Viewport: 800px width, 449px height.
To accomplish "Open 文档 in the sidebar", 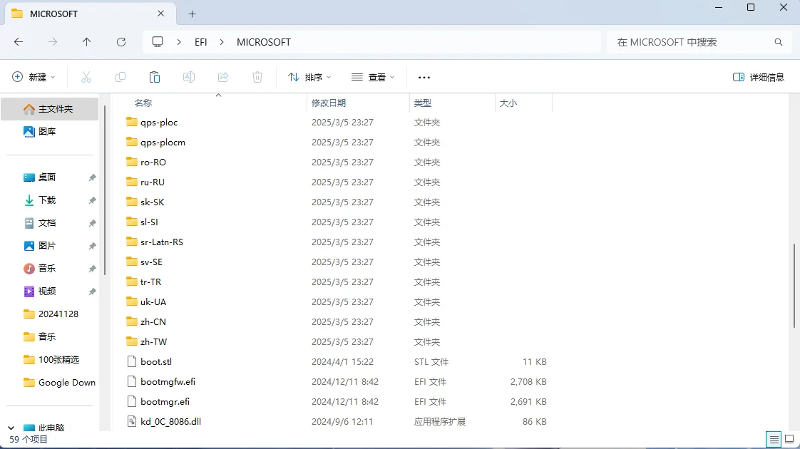I will pos(47,223).
